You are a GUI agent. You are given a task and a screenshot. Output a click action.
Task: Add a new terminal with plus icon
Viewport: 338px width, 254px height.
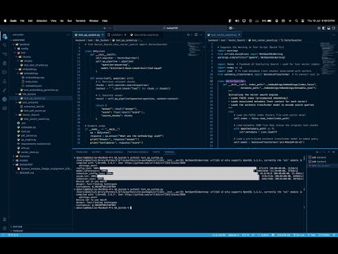tap(317, 152)
